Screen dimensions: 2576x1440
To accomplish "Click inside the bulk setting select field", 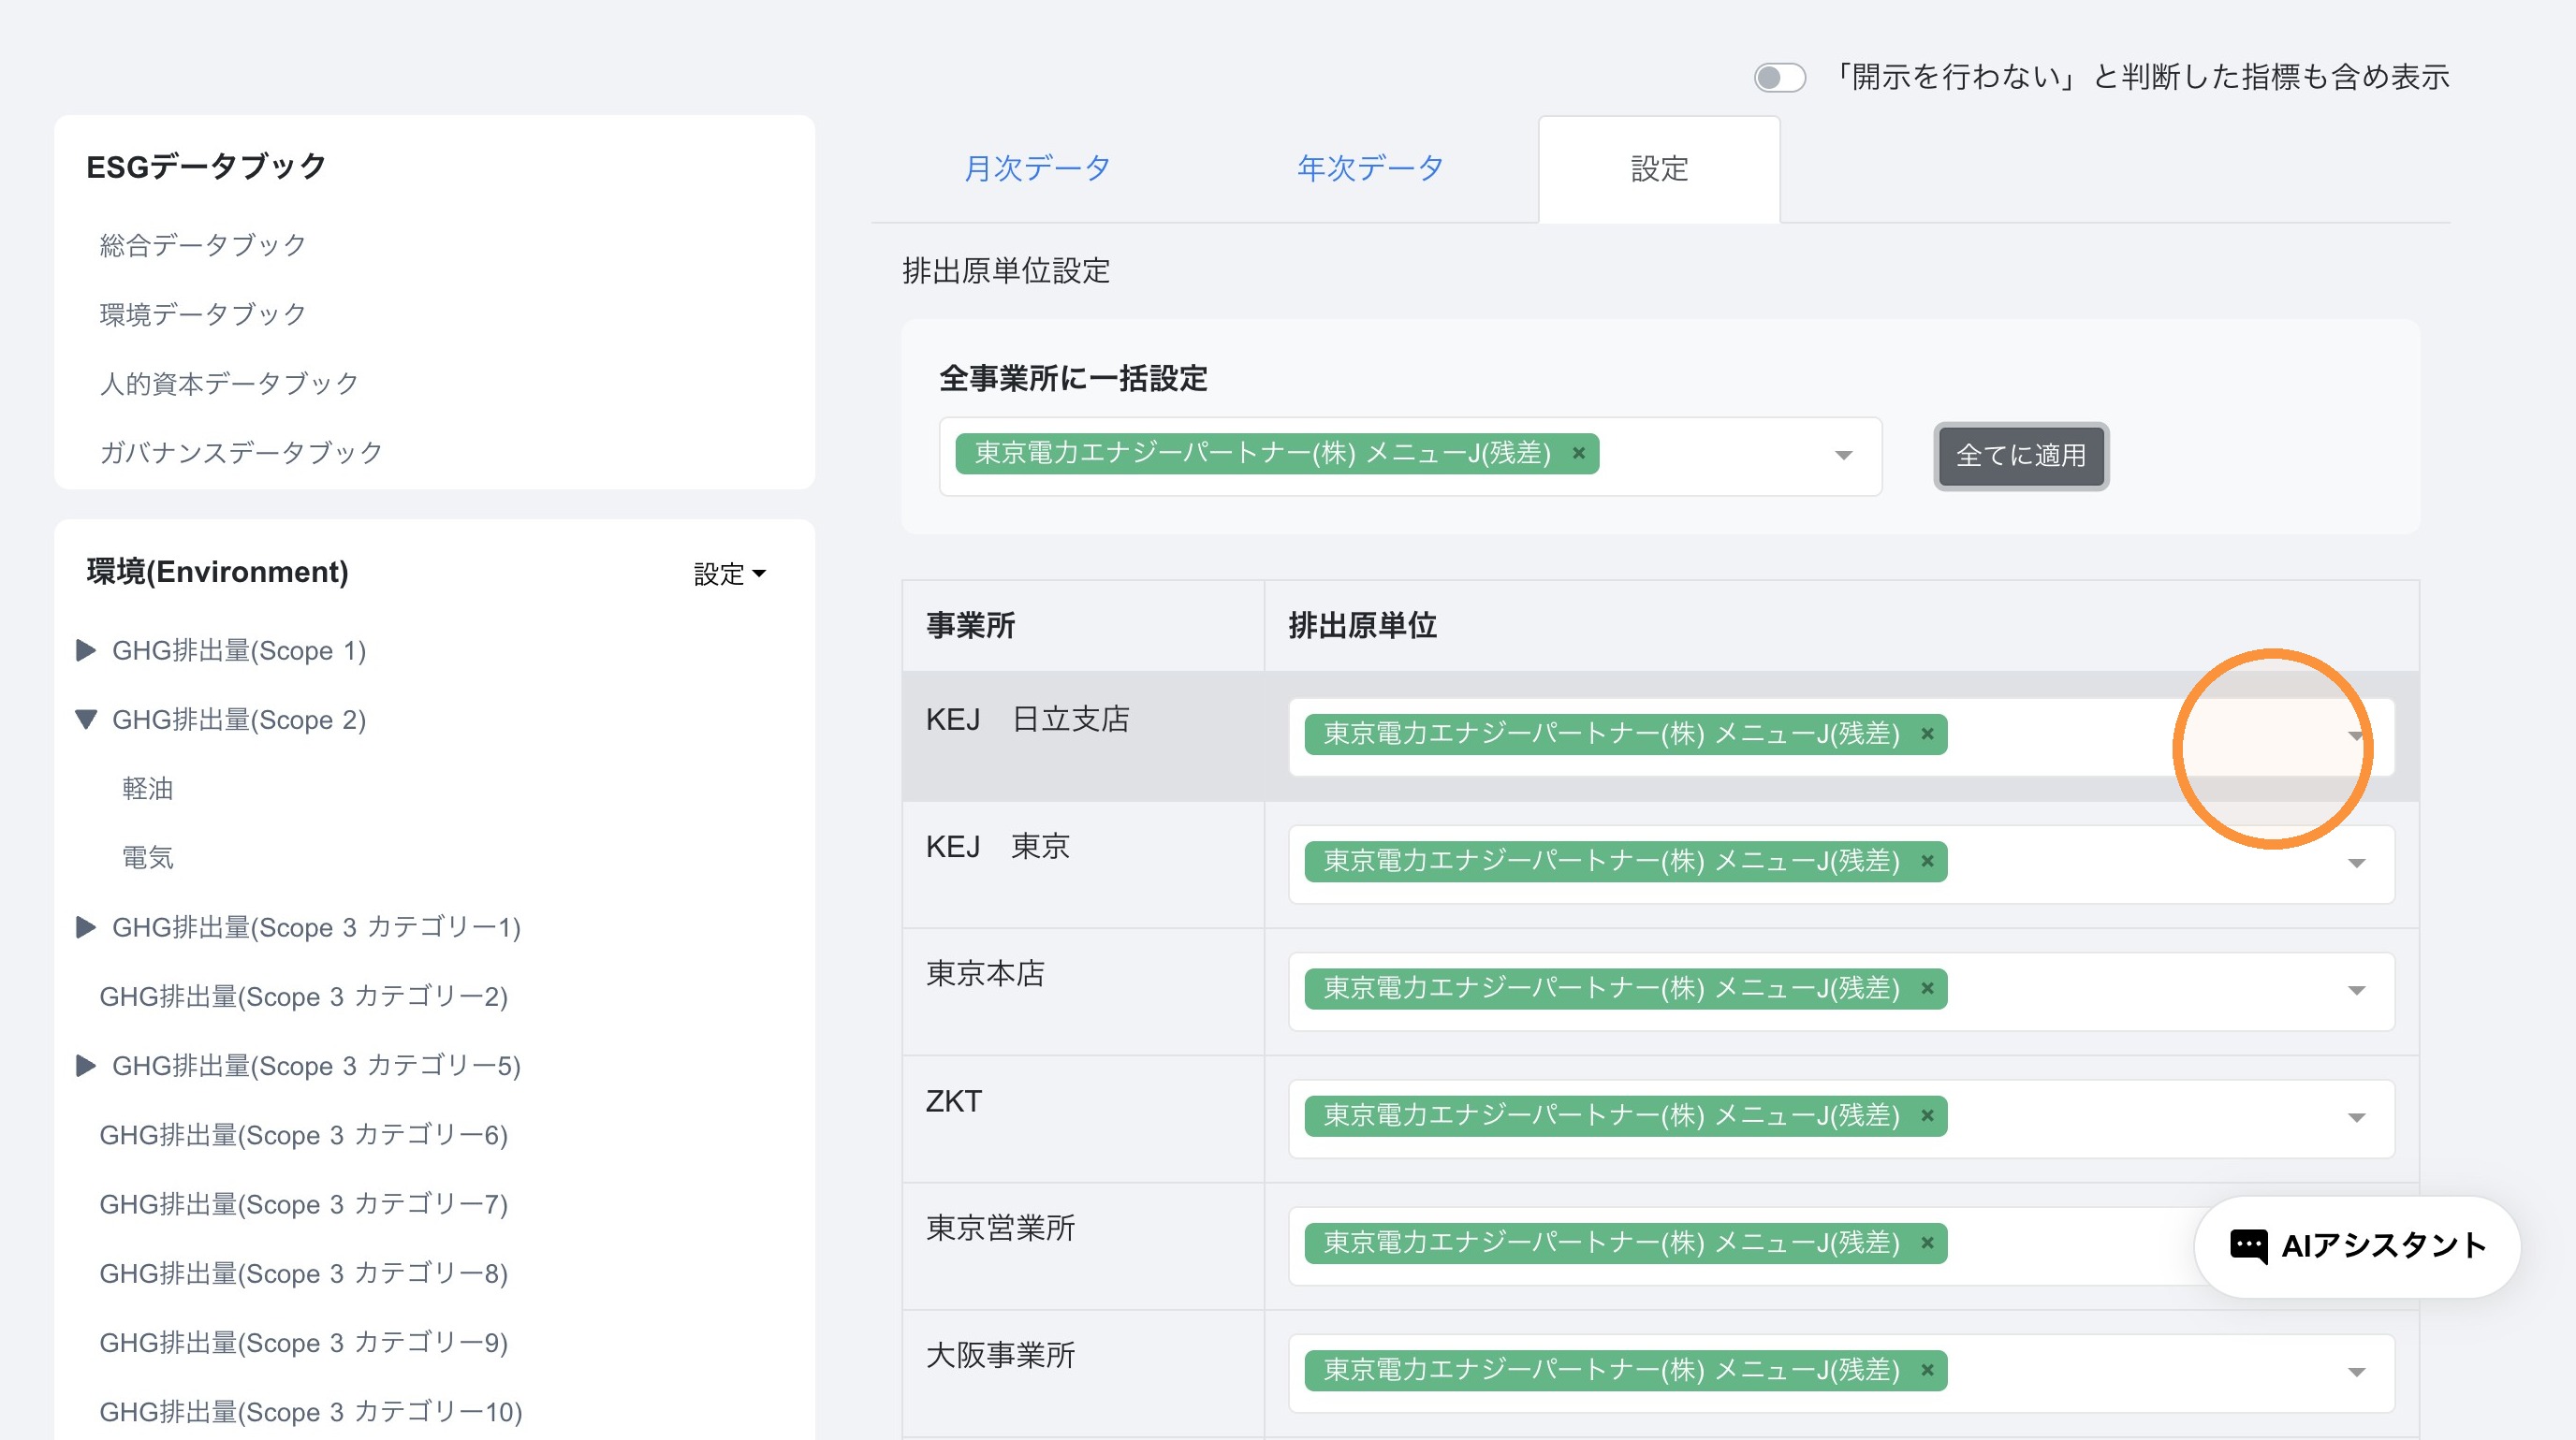I will point(1410,456).
